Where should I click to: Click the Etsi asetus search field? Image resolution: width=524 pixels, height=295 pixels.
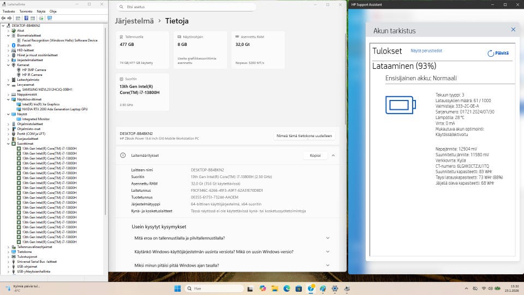point(186,7)
